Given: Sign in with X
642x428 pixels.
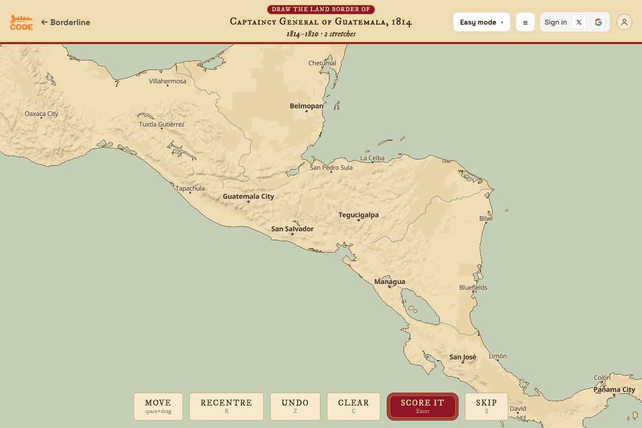Looking at the screenshot, I should click(x=579, y=22).
